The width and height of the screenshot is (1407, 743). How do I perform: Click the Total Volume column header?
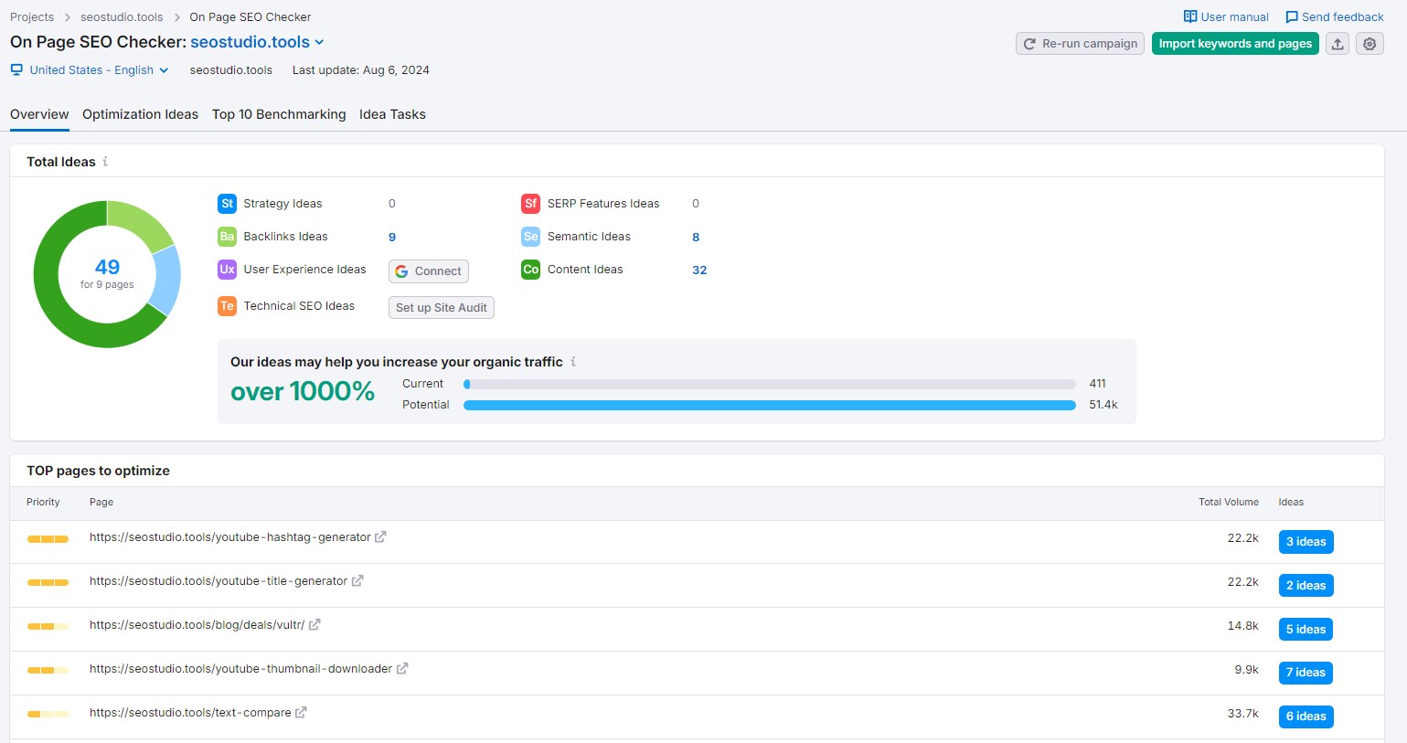[x=1229, y=503]
